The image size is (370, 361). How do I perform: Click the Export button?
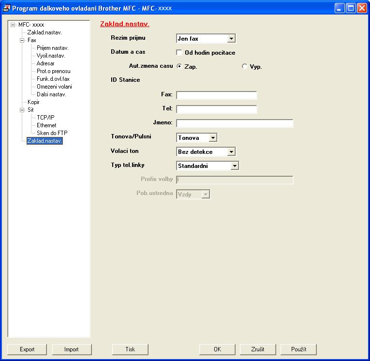coord(27,349)
